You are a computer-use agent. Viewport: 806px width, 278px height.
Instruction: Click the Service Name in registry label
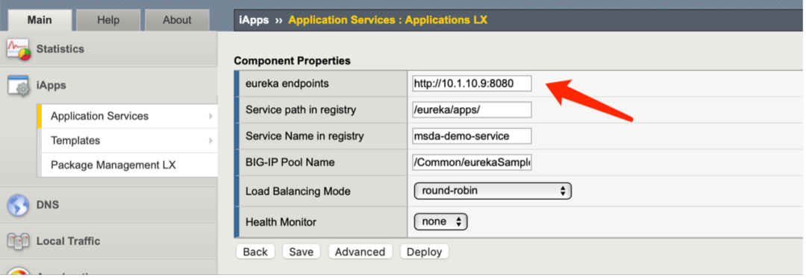304,136
